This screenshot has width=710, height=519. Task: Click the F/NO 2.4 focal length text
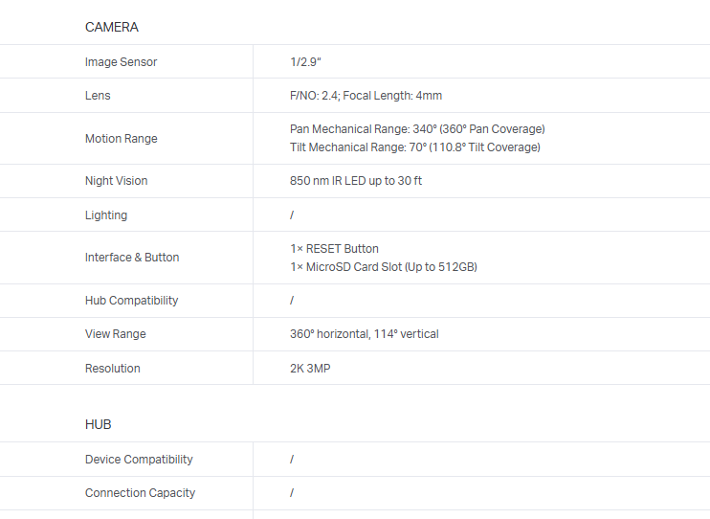[366, 96]
